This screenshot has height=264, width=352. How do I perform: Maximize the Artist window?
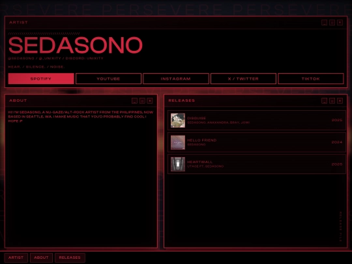(332, 22)
